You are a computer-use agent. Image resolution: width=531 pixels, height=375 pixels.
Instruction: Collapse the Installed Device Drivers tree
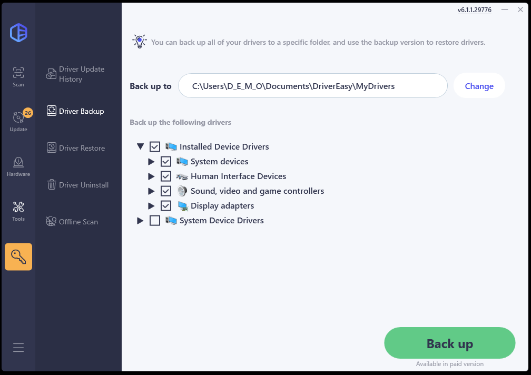click(140, 146)
